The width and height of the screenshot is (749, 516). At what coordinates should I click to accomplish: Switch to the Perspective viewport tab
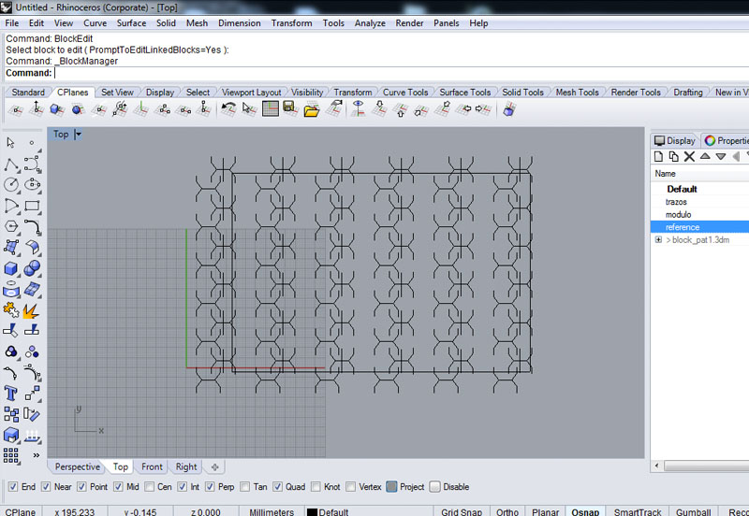(x=78, y=466)
